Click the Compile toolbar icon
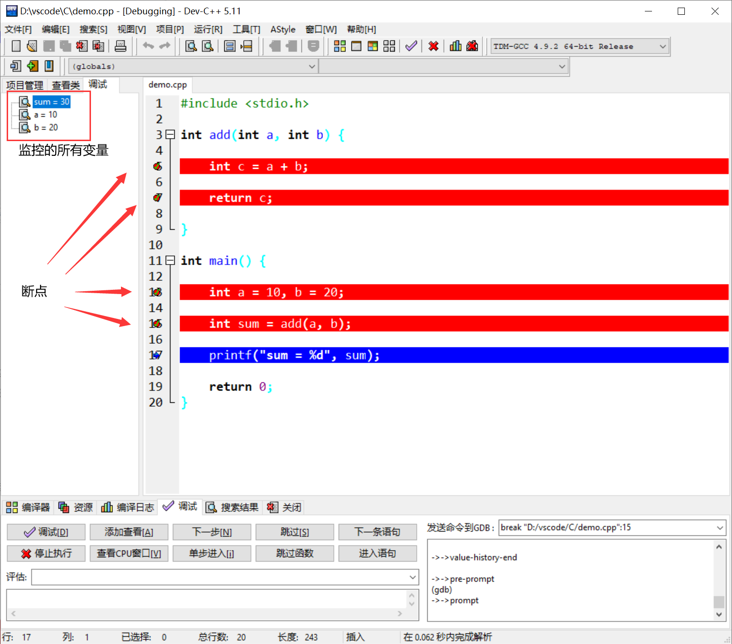The image size is (732, 644). [x=340, y=46]
